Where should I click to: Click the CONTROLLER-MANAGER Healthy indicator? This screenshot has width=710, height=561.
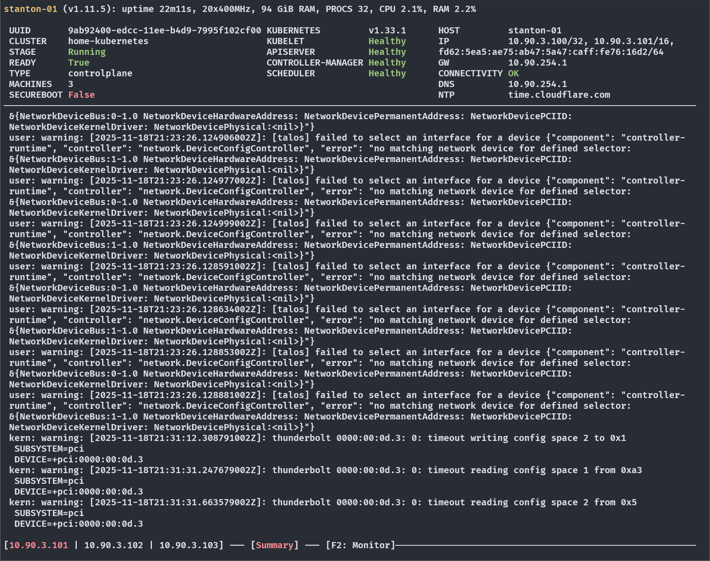click(x=387, y=62)
